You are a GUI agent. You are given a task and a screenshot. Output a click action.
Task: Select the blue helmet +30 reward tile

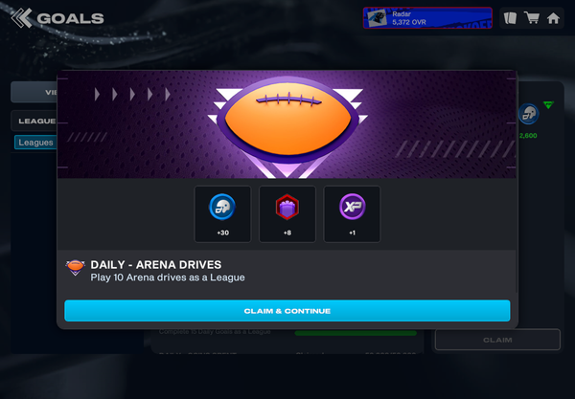pos(222,214)
